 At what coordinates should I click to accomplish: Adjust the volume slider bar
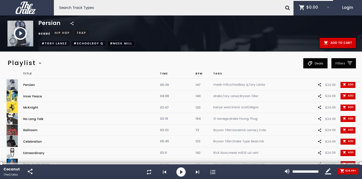coord(306,172)
